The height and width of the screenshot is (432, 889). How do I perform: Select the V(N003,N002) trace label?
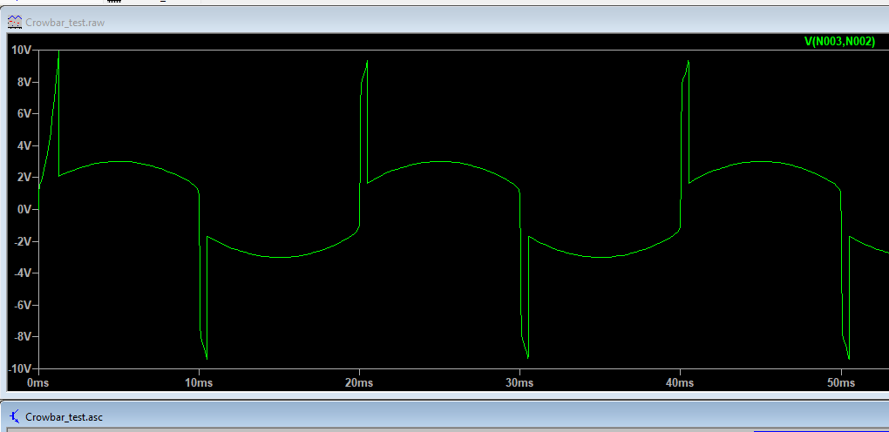[x=839, y=42]
